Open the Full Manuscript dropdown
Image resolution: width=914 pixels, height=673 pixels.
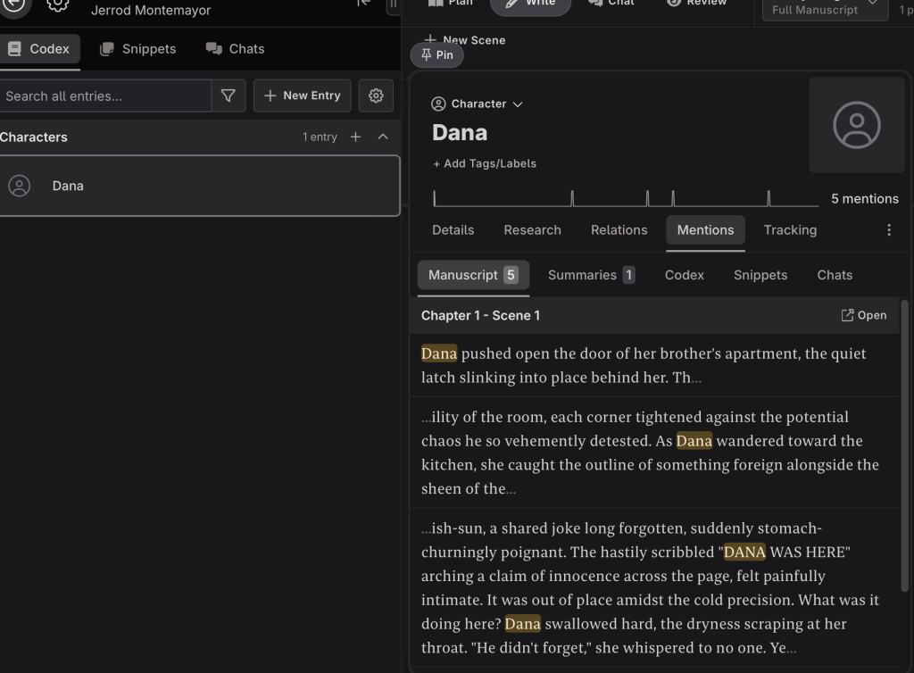pyautogui.click(x=825, y=8)
